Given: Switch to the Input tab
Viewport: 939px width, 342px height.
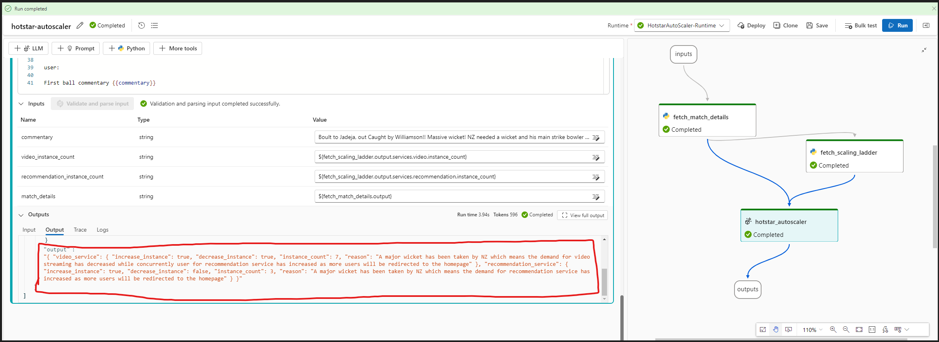Looking at the screenshot, I should [29, 230].
